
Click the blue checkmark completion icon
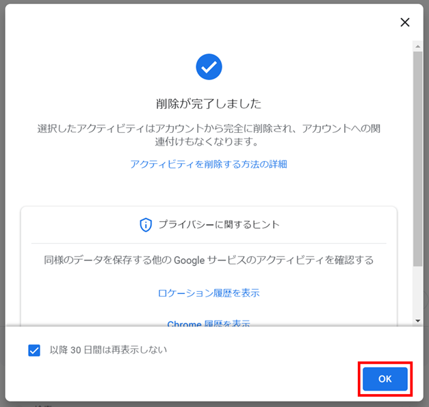(209, 67)
